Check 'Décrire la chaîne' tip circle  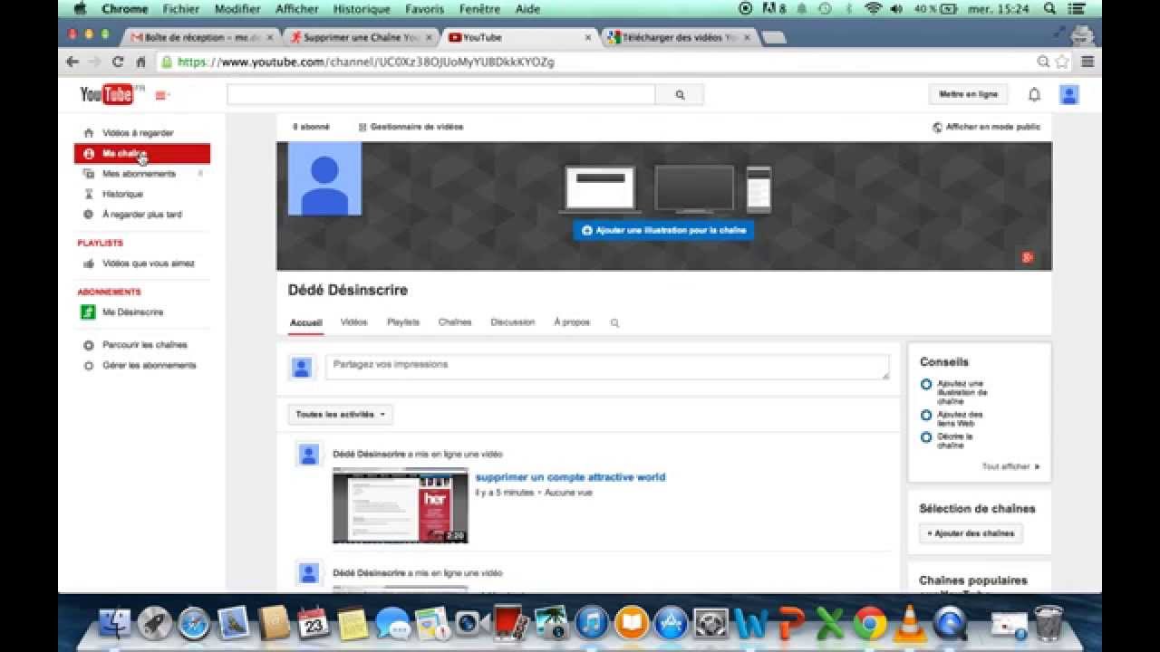tap(925, 436)
